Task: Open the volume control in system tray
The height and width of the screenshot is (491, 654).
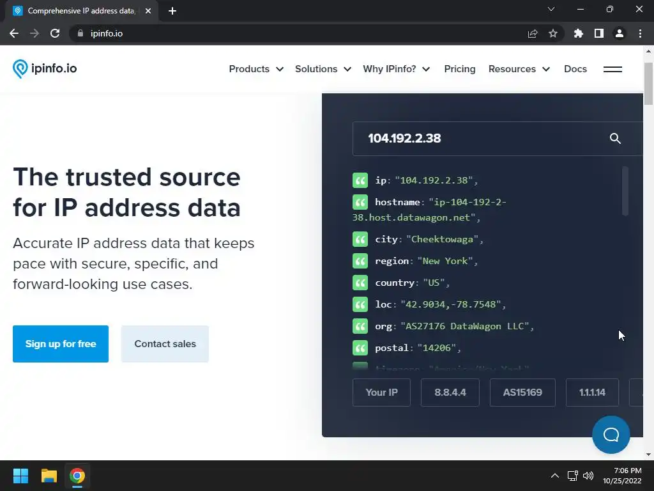Action: [588, 476]
